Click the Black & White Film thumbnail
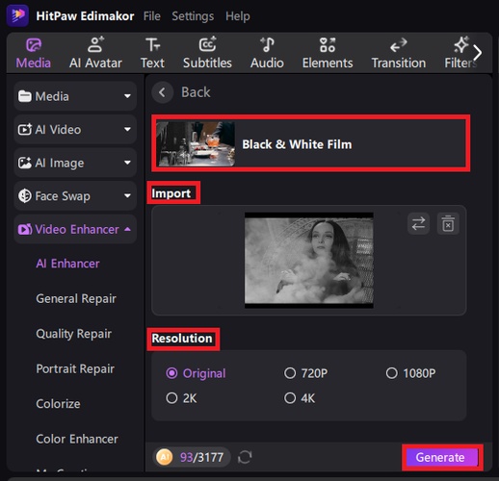The height and width of the screenshot is (481, 499). [x=196, y=143]
